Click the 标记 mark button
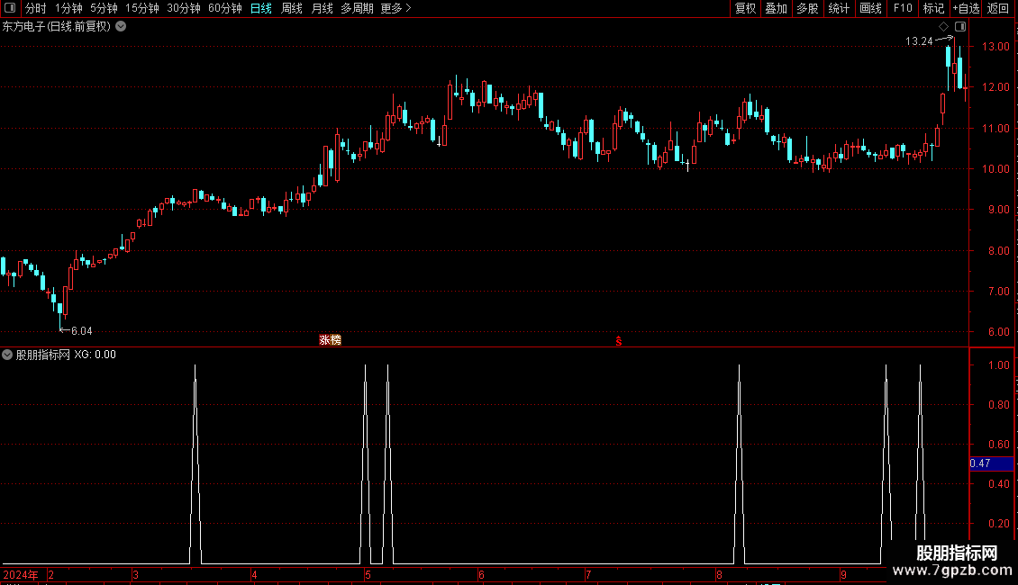1018x585 pixels. click(x=933, y=8)
